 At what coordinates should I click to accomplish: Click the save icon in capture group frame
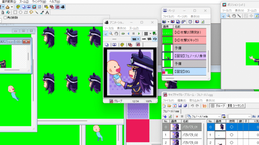[180, 106]
